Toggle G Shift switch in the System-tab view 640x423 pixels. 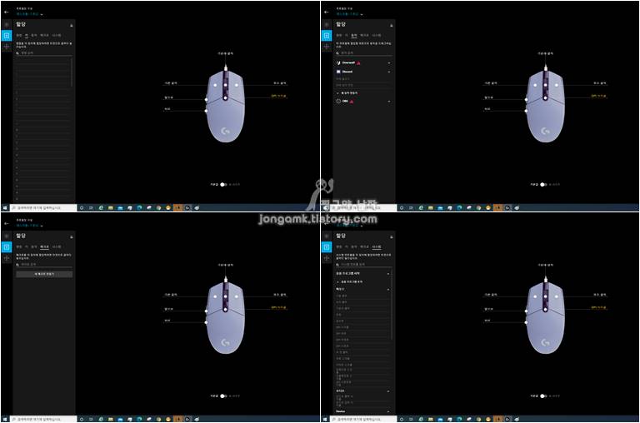(x=542, y=396)
